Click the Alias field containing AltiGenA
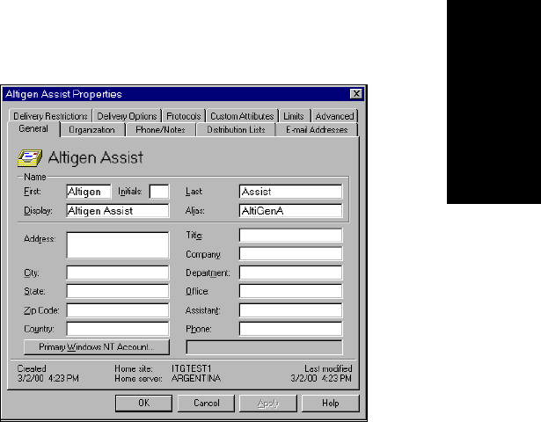Screen dimensions: 541x422 (290, 211)
